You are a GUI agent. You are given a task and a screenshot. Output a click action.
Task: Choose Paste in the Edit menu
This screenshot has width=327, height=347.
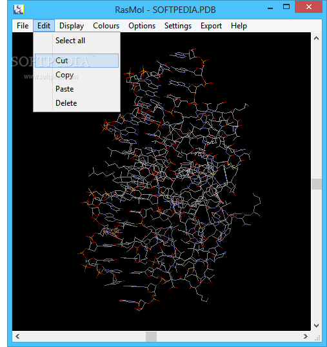pyautogui.click(x=77, y=89)
